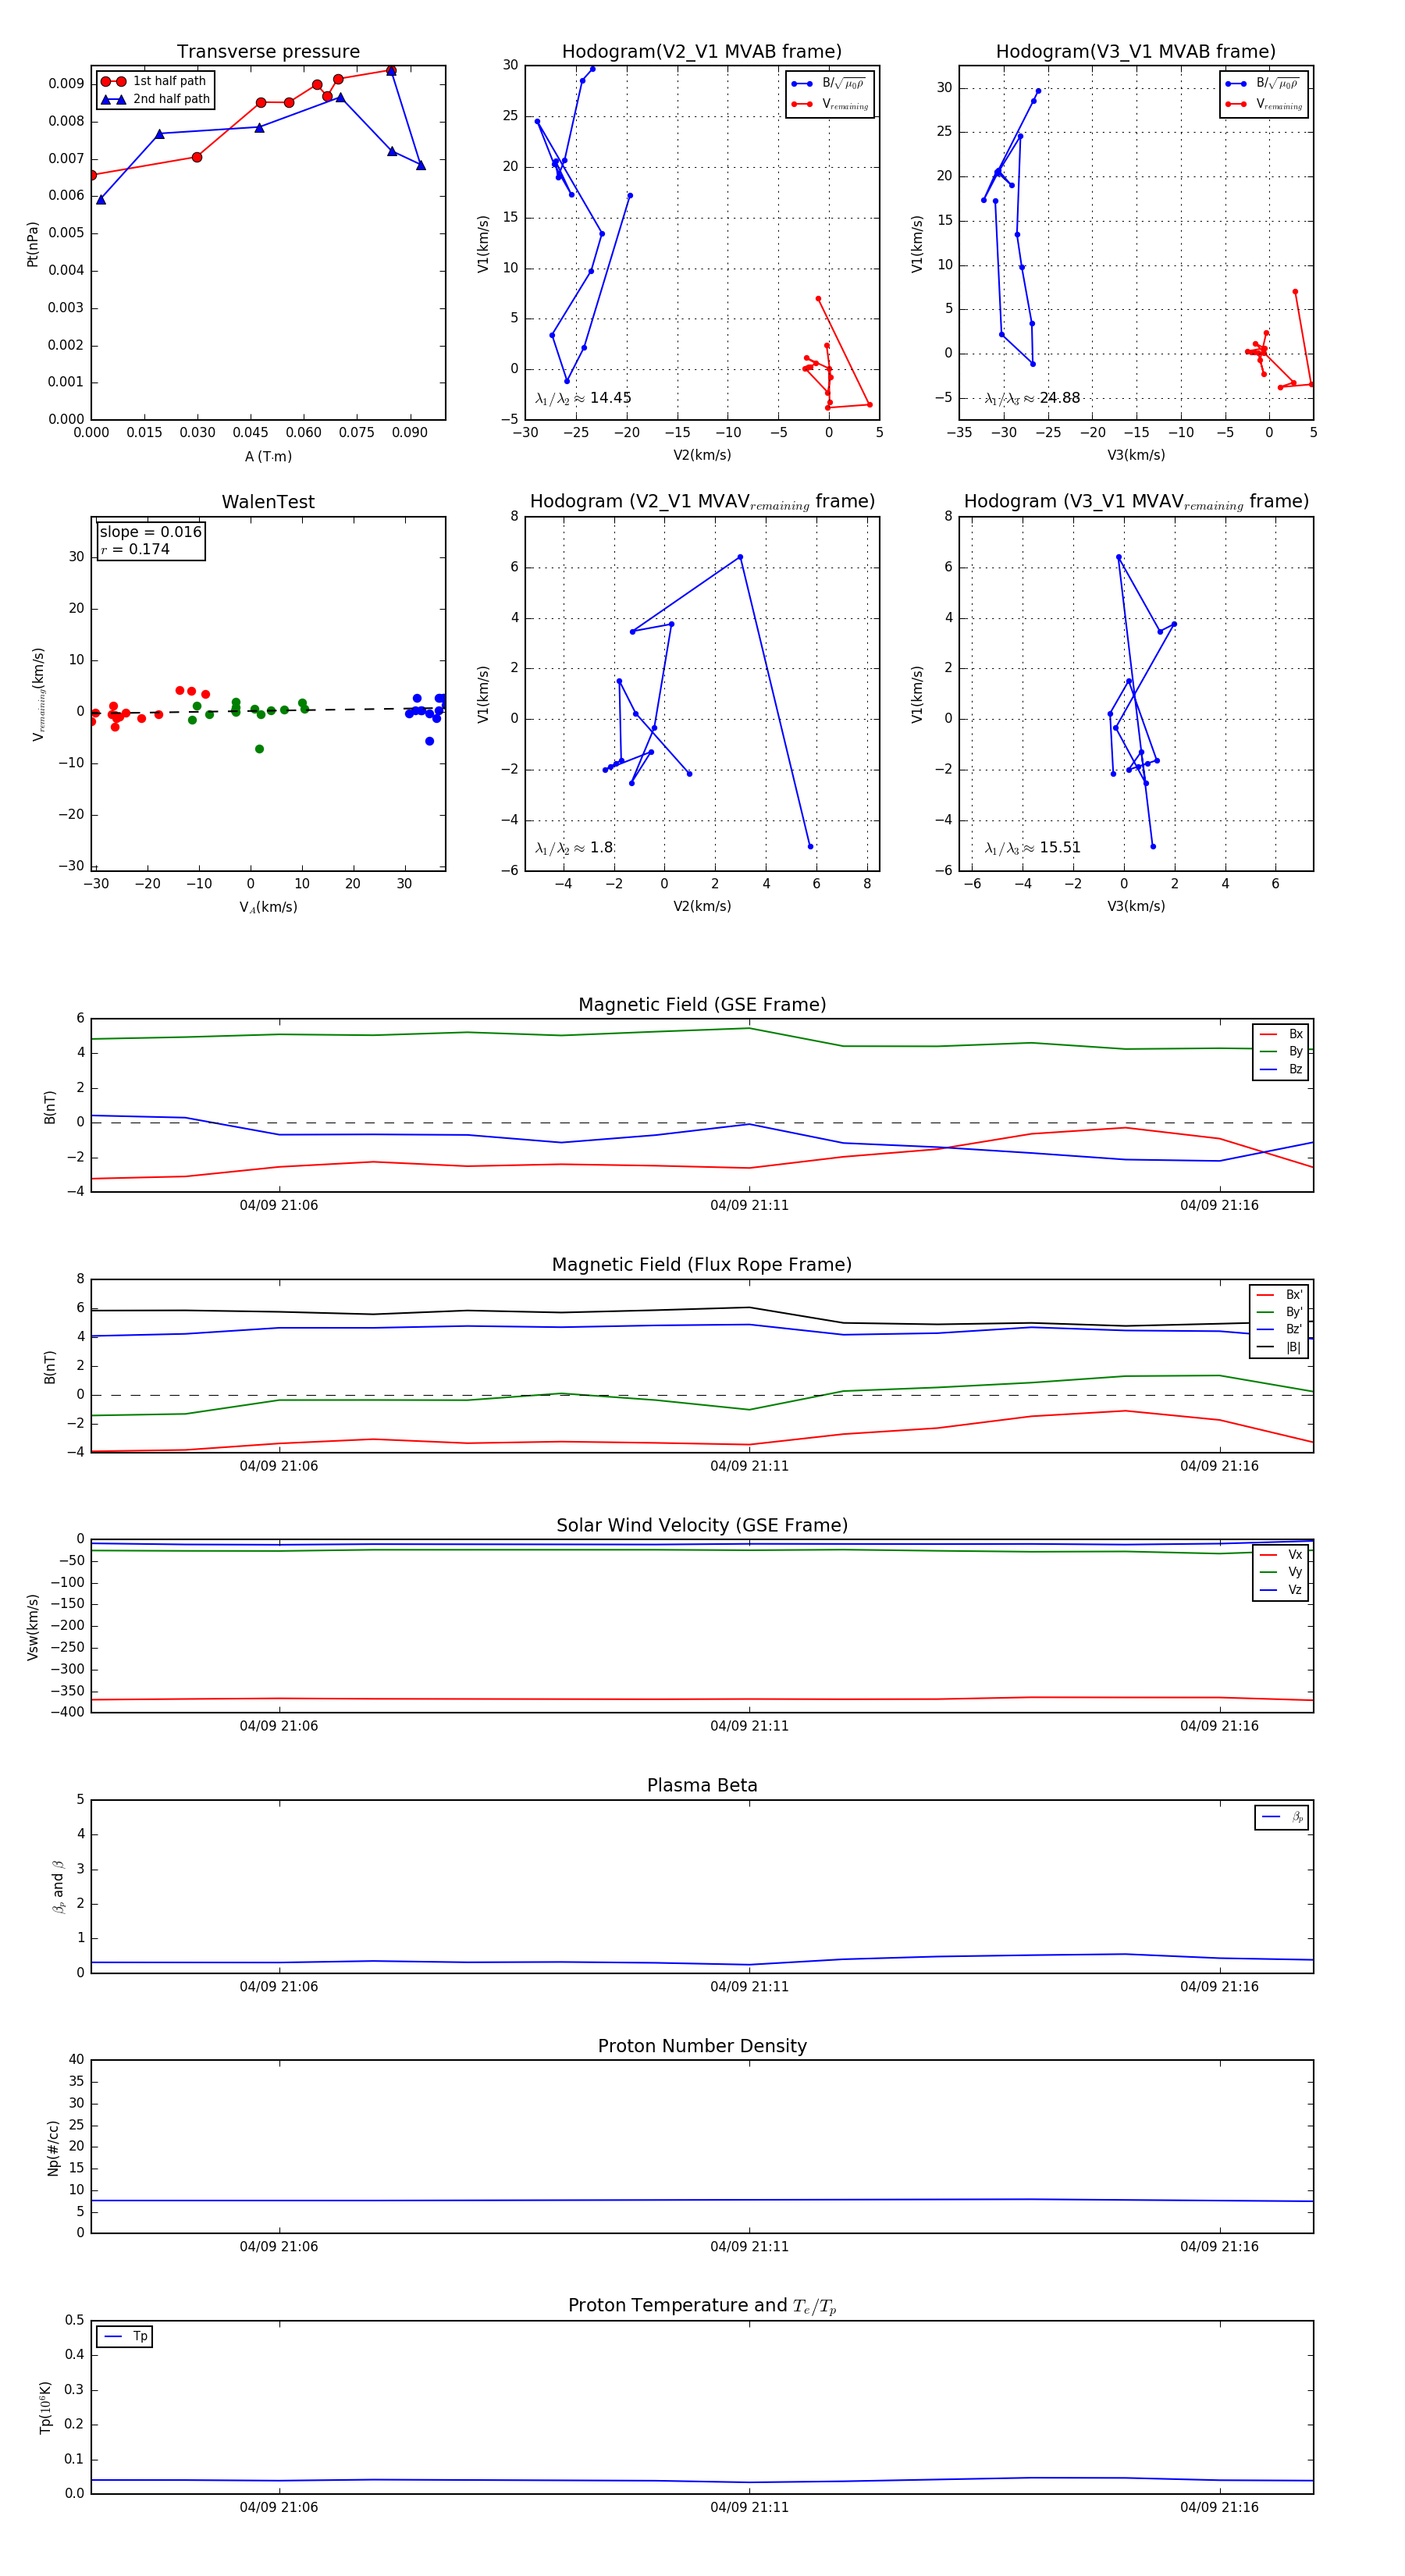Click B/√μ0ρ legend entry in V2_V1 hodogram
This screenshot has height=2576, width=1405.
point(829,84)
